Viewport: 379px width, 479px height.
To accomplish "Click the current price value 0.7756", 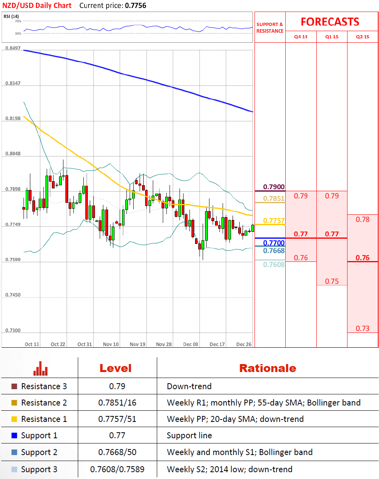I will (135, 6).
